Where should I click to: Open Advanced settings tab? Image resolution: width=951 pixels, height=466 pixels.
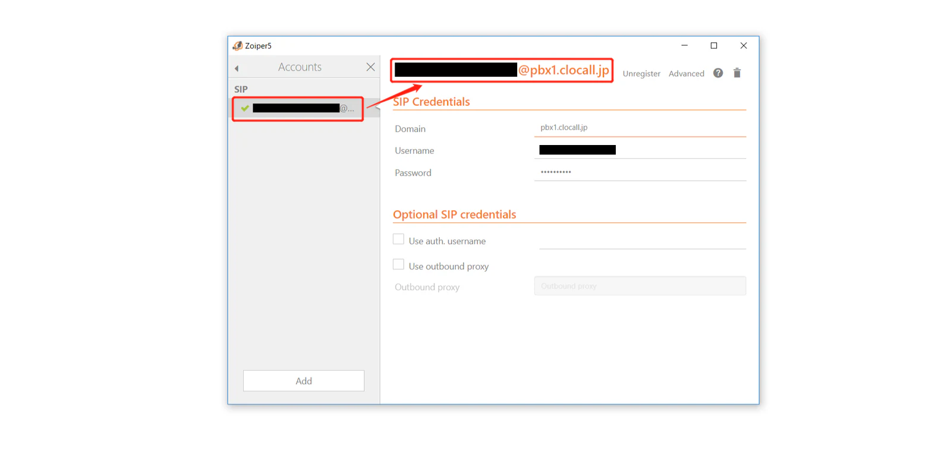[687, 74]
